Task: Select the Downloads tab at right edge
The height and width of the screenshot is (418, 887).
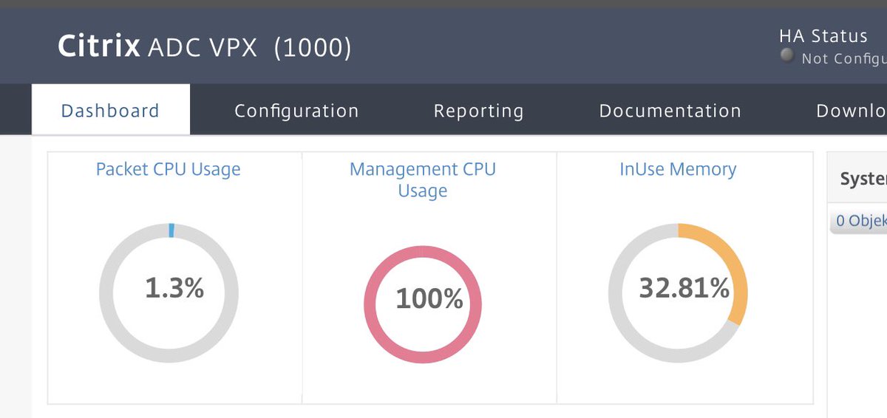Action: pos(851,111)
